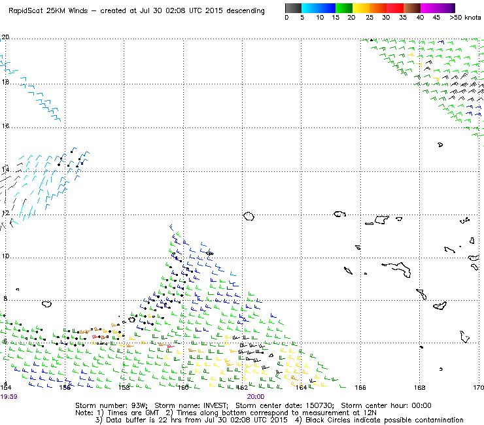484x425 pixels.
Task: Click the brown 35-40 knots legend swatch
Action: point(412,8)
